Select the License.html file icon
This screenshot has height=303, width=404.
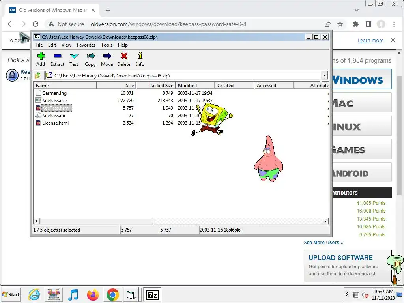(38, 123)
